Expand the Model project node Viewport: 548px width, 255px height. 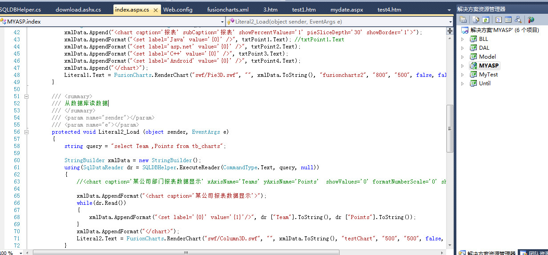pos(463,57)
